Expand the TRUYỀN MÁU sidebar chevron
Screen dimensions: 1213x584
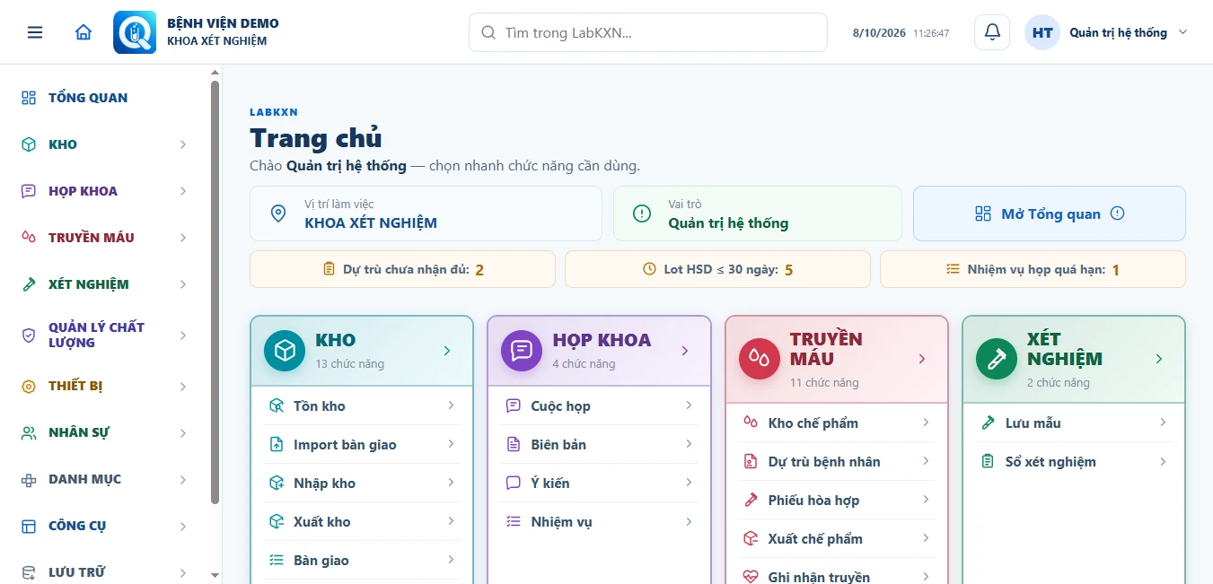pos(183,238)
